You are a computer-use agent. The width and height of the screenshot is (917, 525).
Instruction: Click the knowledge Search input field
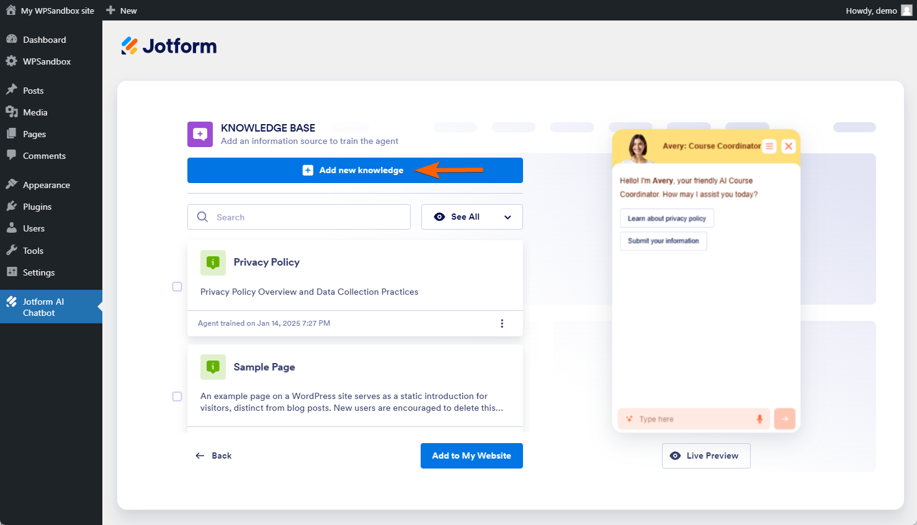pyautogui.click(x=299, y=217)
